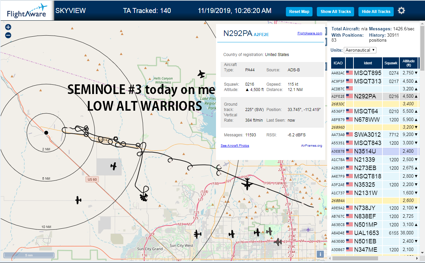Sort table by Squawk column
The width and height of the screenshot is (425, 263).
coord(391,63)
